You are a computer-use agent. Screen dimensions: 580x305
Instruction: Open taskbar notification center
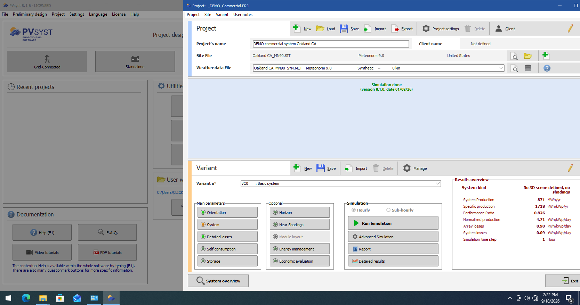[x=569, y=298]
